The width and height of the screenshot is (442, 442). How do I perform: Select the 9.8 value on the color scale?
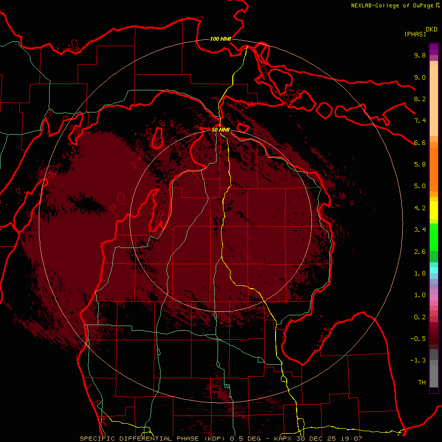(420, 55)
